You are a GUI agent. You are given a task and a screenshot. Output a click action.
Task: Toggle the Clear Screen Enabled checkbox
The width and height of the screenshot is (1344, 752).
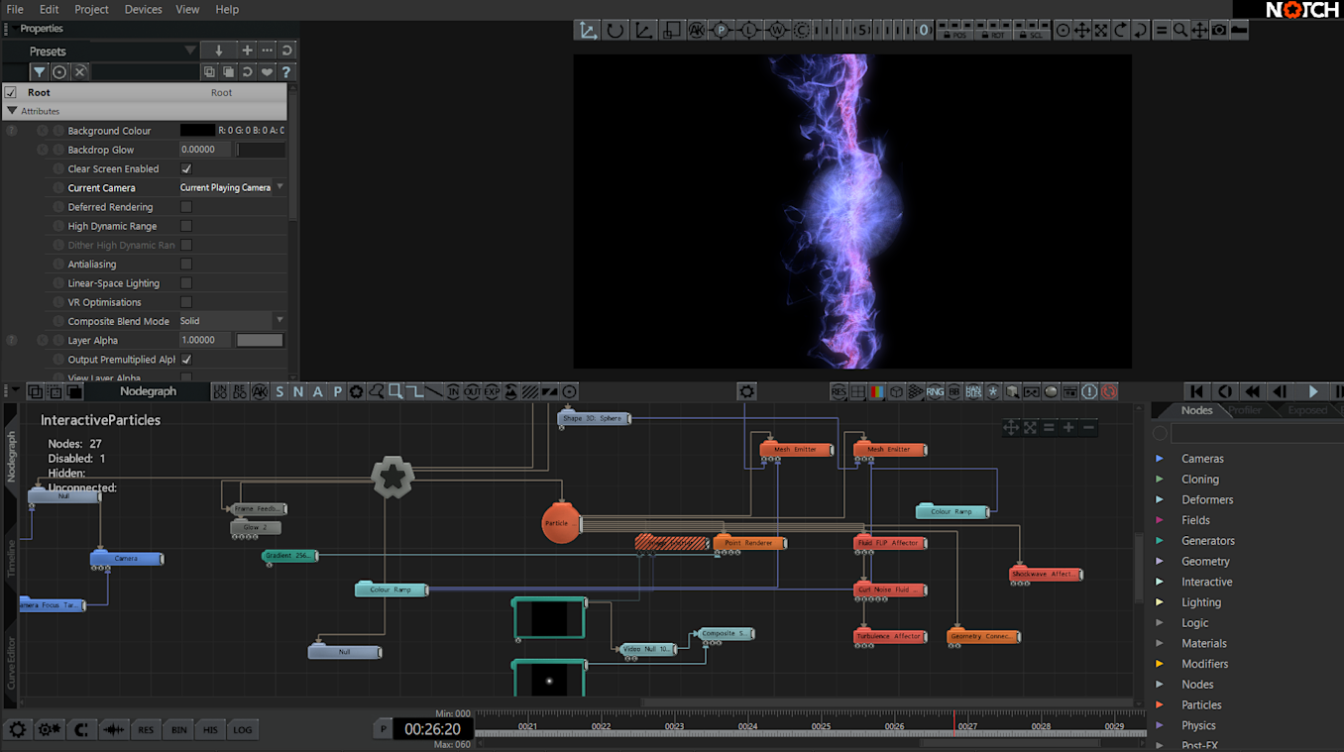tap(185, 169)
